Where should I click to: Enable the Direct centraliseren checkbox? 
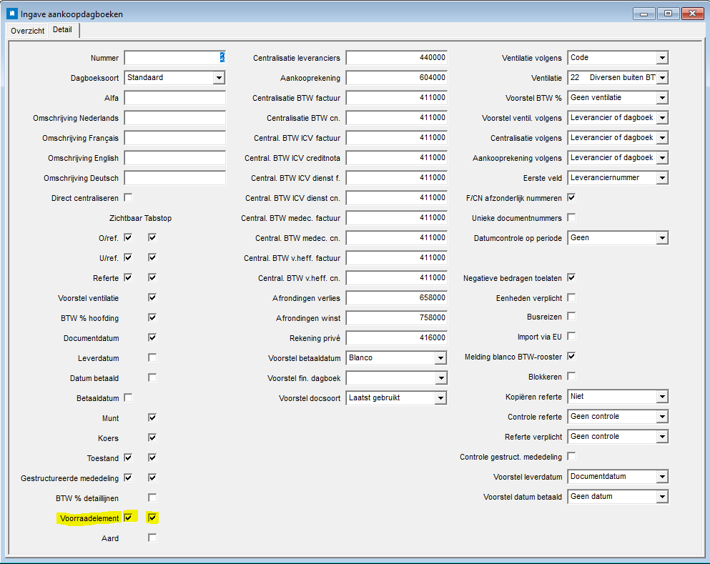[129, 197]
